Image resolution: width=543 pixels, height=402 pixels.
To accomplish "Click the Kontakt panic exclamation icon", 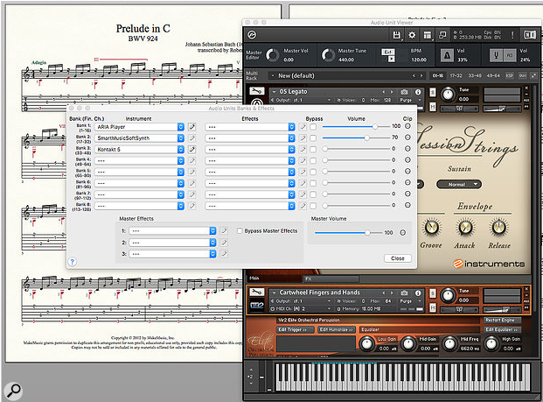I will tap(512, 35).
